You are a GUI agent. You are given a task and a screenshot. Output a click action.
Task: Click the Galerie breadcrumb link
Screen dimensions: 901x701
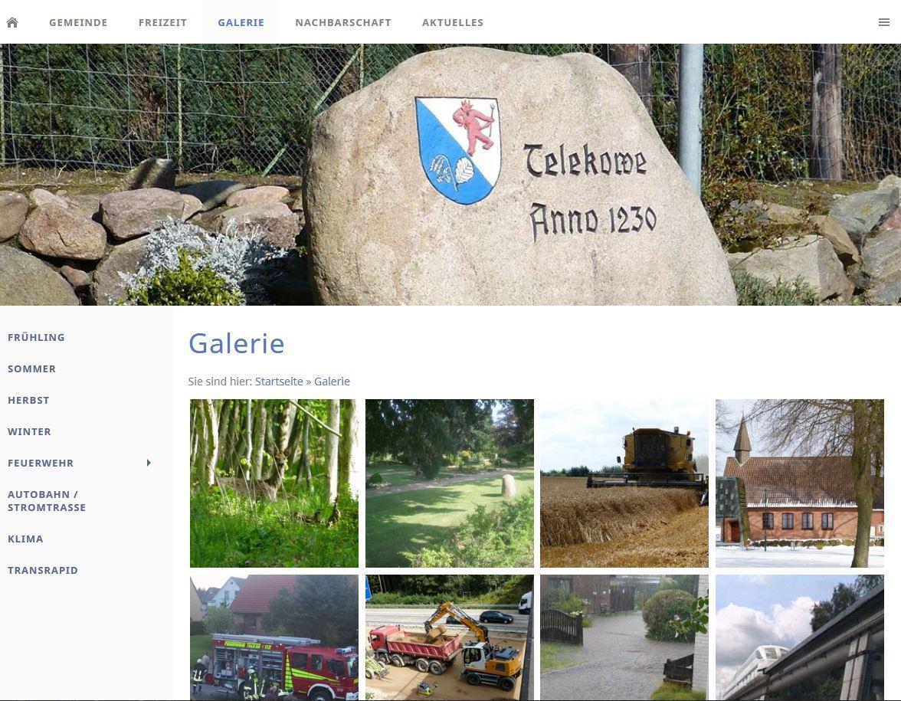(x=332, y=382)
